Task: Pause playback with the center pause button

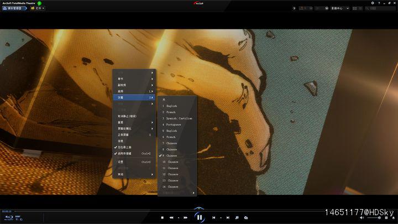Action: (199, 217)
